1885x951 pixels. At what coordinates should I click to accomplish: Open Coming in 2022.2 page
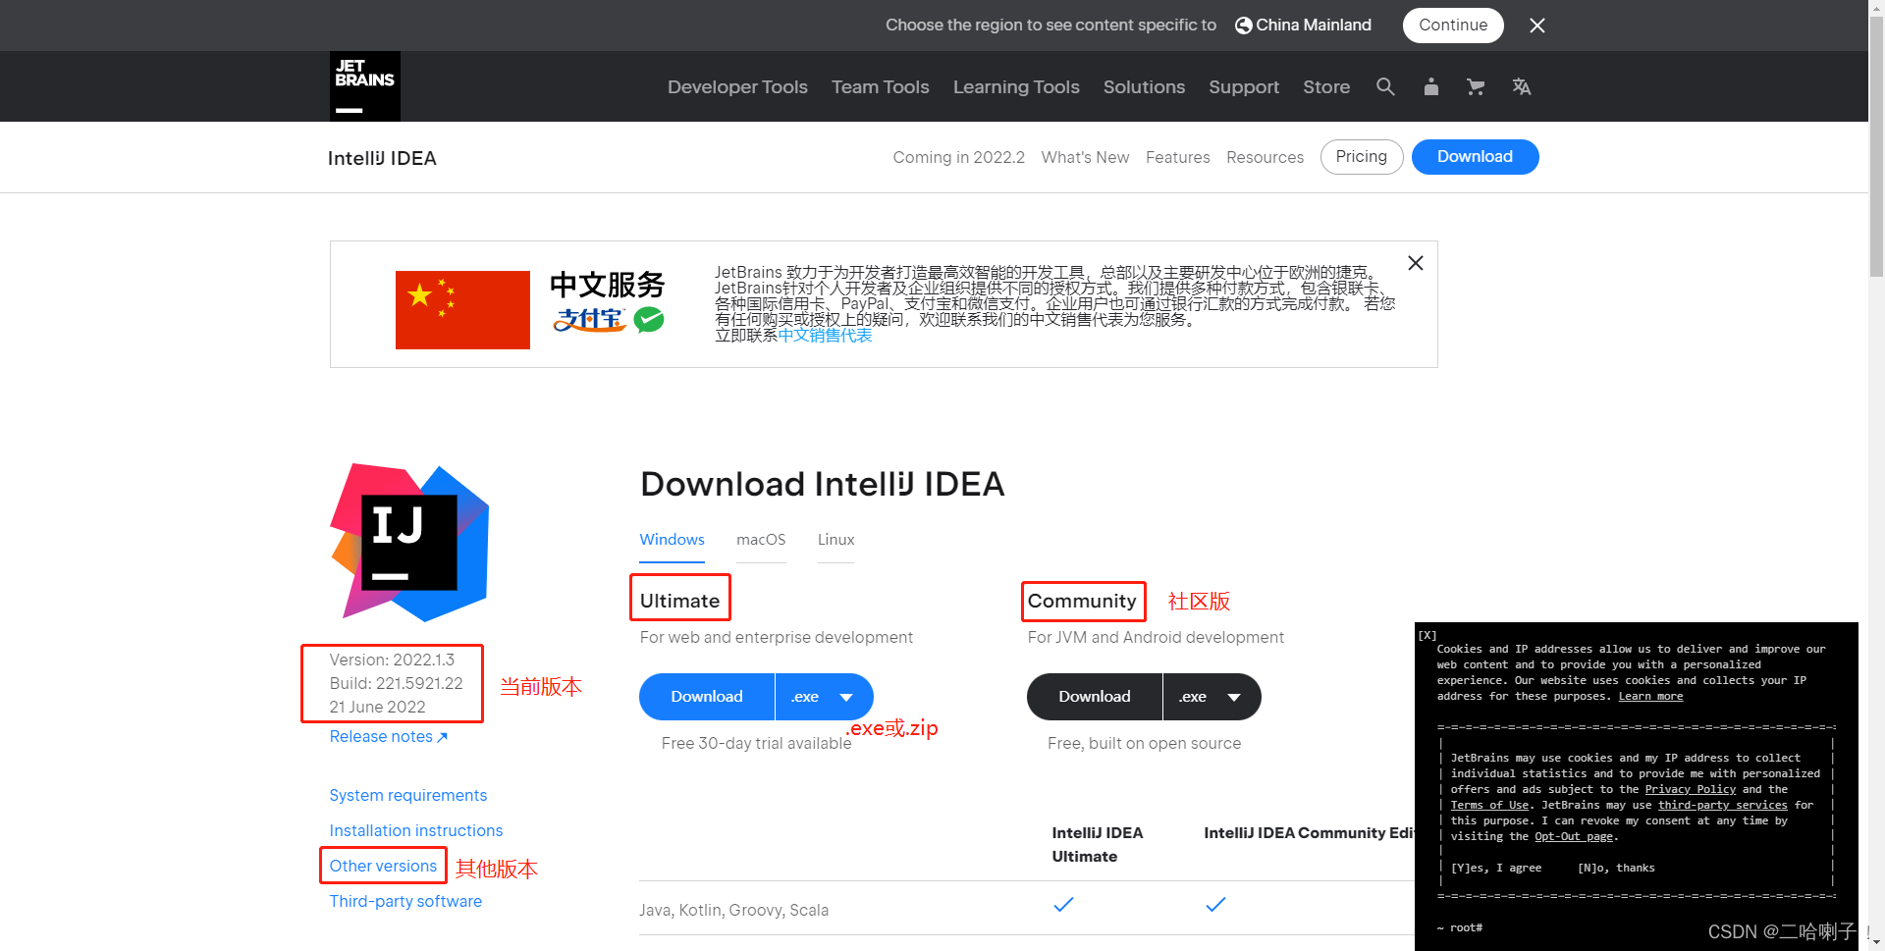(958, 157)
